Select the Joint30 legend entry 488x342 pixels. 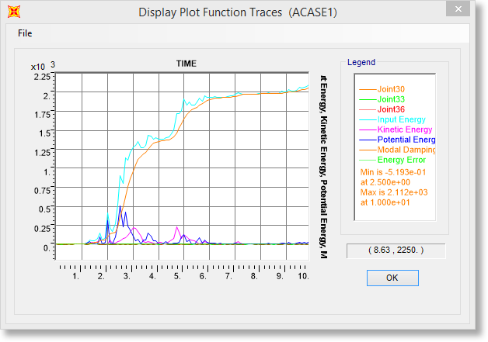point(391,88)
